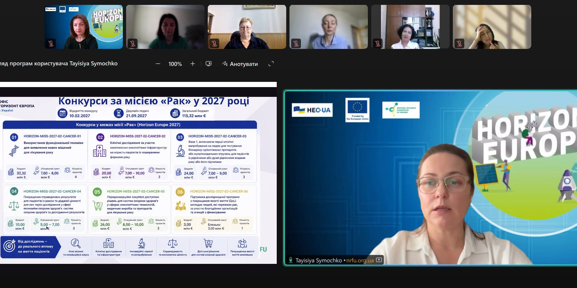Select thumbnail of participant in light blue shirt
Image resolution: width=577 pixels, height=288 pixels.
click(329, 27)
